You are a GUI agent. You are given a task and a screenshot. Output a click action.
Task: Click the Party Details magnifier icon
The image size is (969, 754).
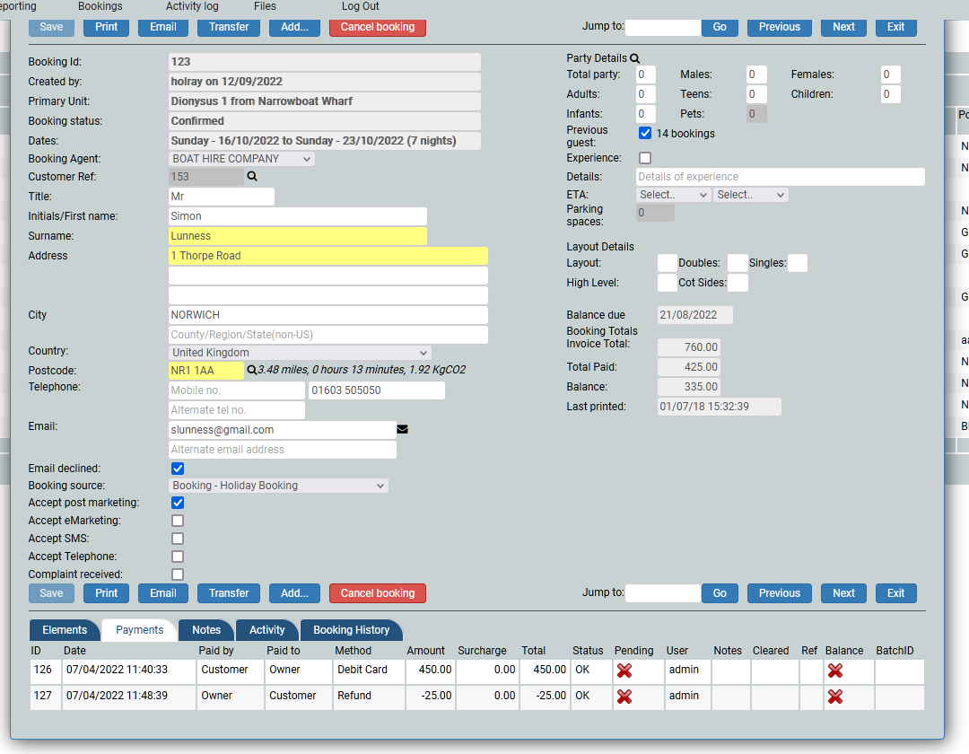(635, 58)
